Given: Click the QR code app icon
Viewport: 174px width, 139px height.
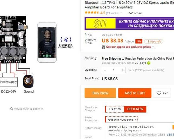Looking at the screenshot, I should [103, 47].
